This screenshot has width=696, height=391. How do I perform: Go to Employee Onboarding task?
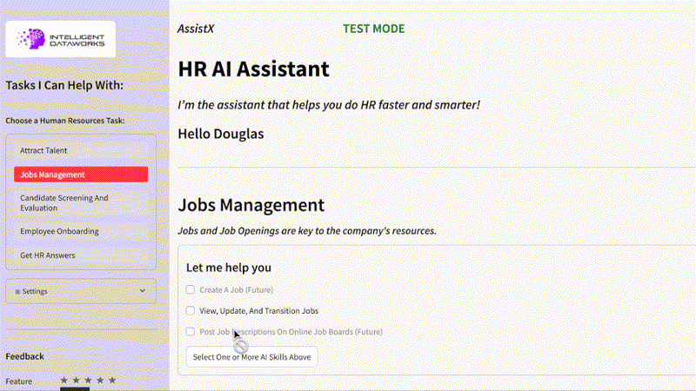coord(59,231)
